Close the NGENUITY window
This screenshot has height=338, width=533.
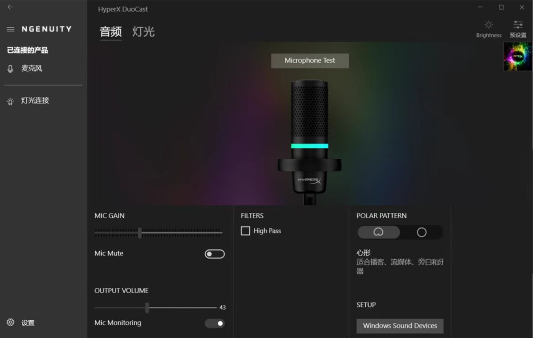(x=522, y=7)
